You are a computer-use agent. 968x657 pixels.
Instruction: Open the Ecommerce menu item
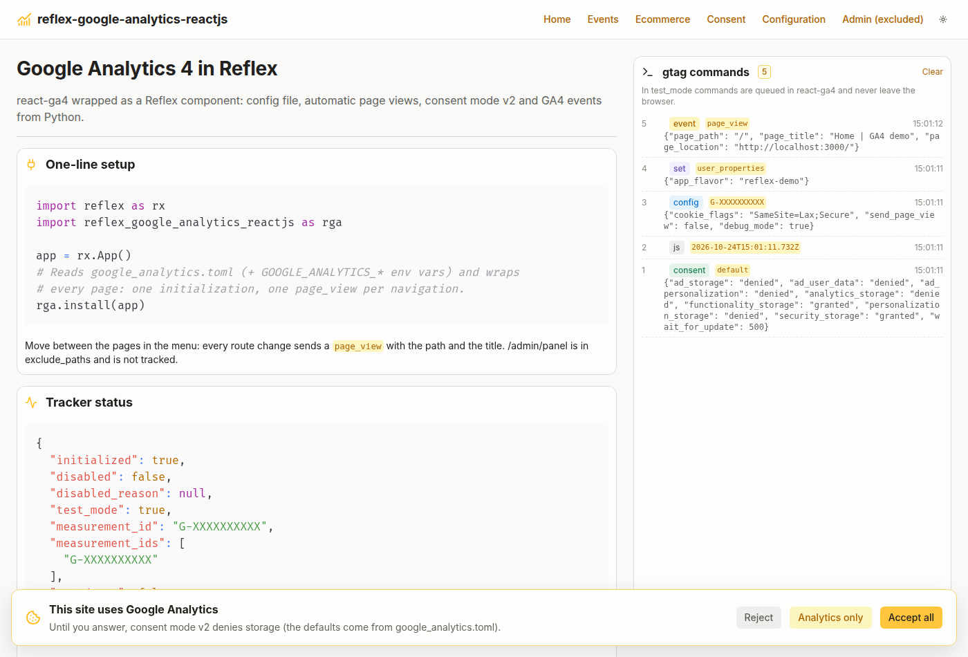[662, 19]
